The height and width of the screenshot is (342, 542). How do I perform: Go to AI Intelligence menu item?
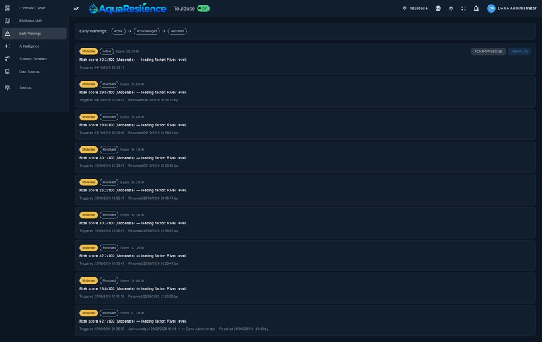pos(29,46)
